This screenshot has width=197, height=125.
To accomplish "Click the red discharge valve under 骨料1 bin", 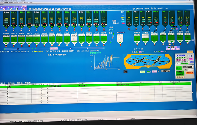I will 104,30.
